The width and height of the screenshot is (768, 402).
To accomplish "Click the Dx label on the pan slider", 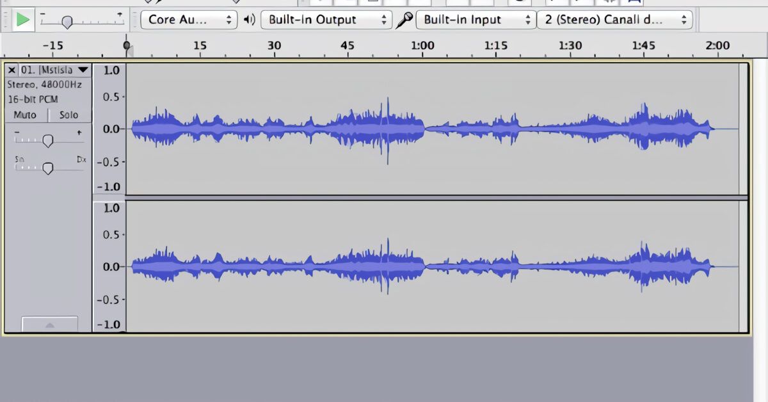I will pyautogui.click(x=81, y=159).
